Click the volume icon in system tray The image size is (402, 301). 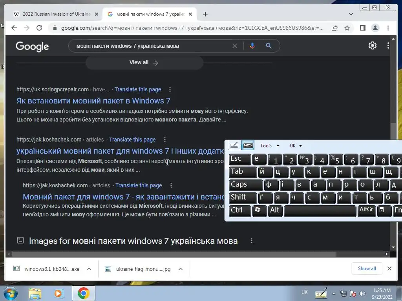(362, 294)
